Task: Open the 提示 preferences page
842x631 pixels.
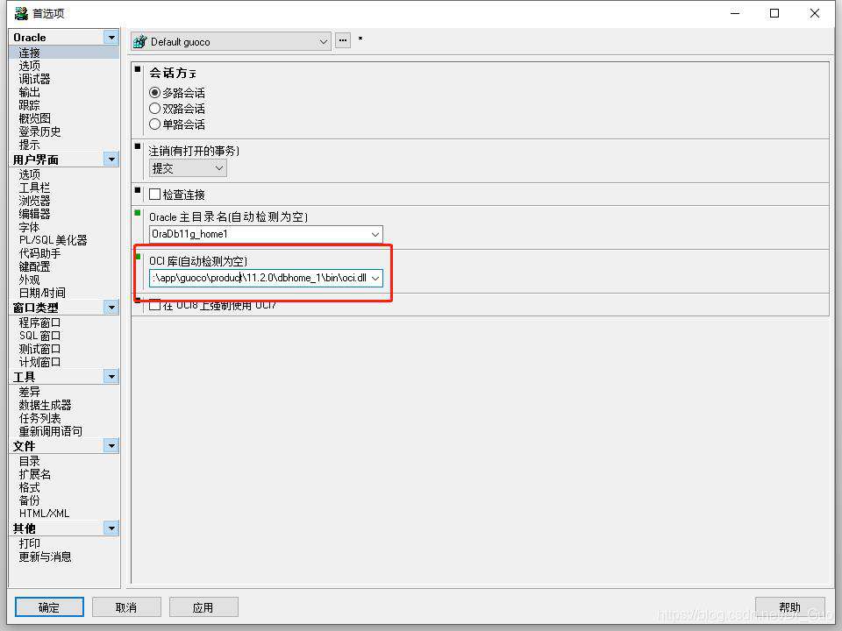Action: coord(30,145)
